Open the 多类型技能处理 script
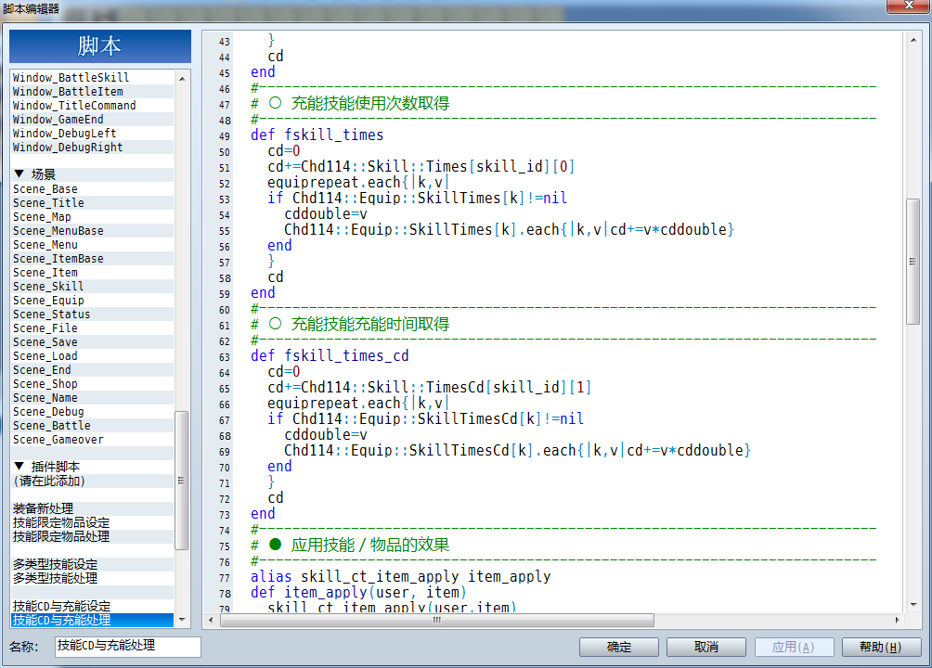The height and width of the screenshot is (668, 932). (x=92, y=578)
